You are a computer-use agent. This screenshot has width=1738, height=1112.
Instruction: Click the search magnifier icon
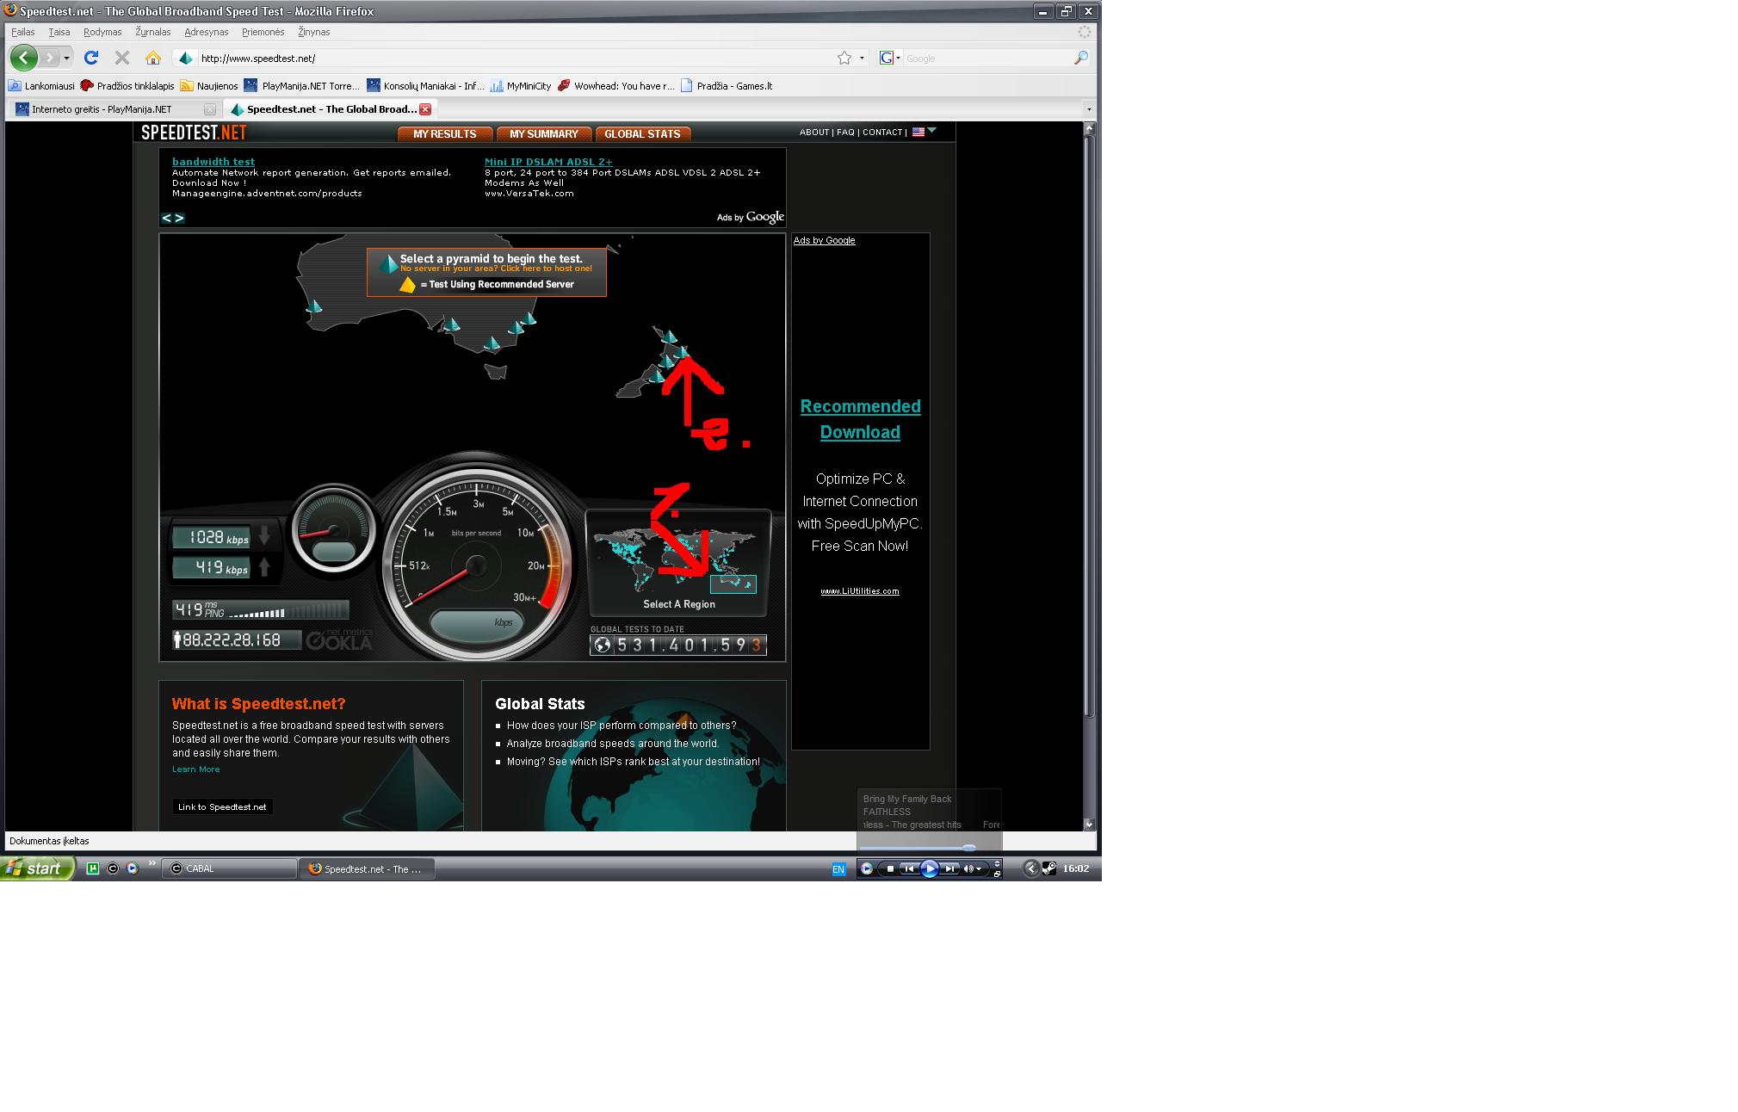click(x=1081, y=58)
